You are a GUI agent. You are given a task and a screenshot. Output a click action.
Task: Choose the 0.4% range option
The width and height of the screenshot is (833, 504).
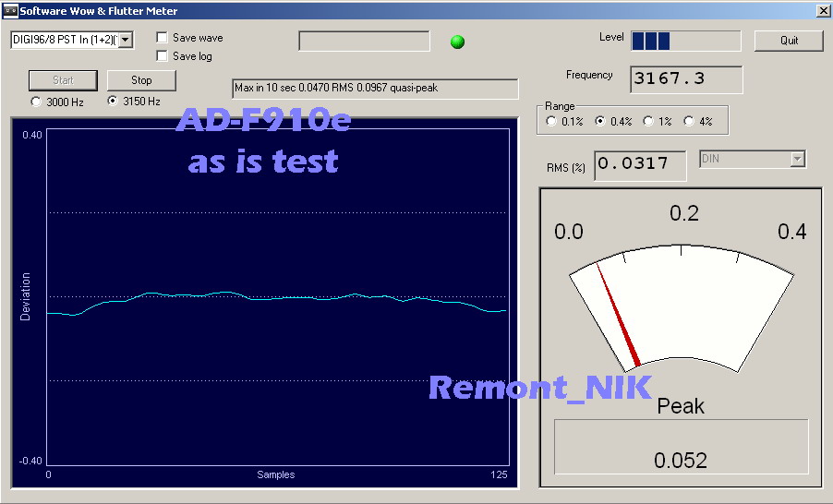pyautogui.click(x=600, y=121)
